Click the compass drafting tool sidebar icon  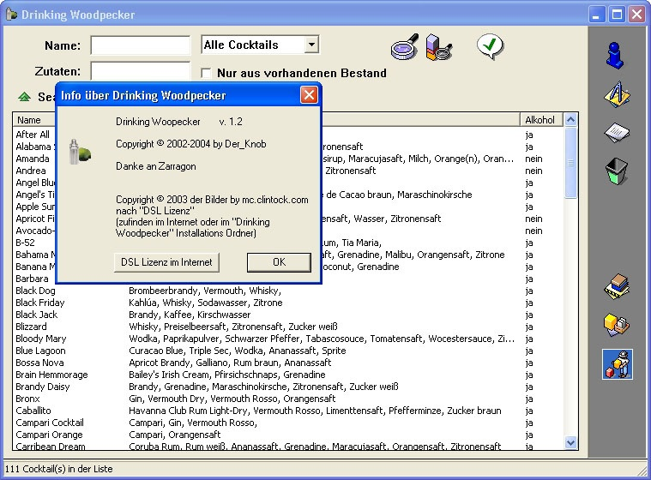coord(617,94)
